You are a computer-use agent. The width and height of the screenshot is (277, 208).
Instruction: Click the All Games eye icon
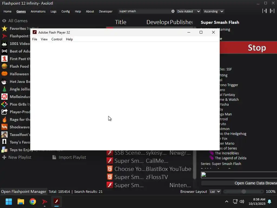pyautogui.click(x=4, y=21)
